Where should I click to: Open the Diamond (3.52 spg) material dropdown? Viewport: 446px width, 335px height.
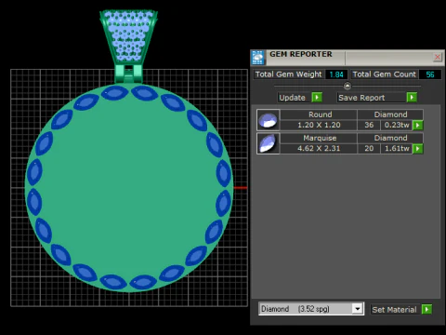358,309
